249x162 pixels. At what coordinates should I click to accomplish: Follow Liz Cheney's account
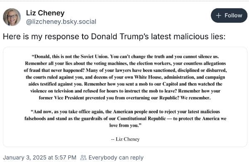pos(229,16)
